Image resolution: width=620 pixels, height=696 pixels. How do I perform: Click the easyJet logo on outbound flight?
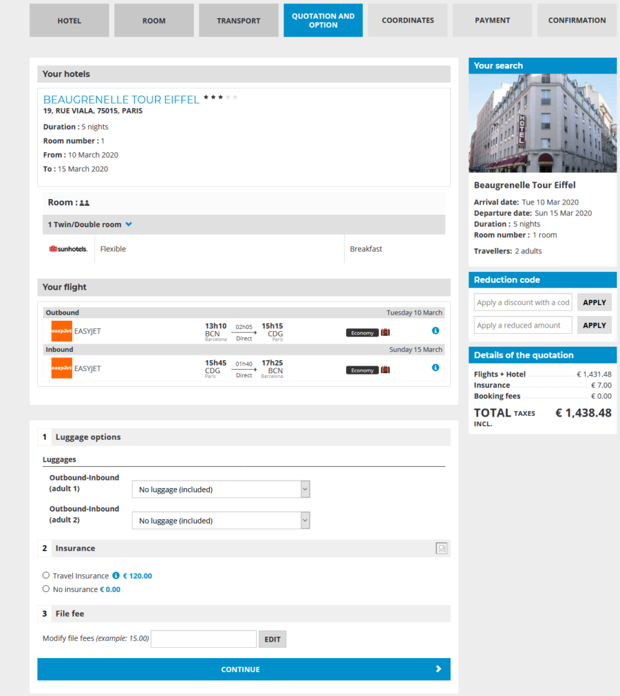(62, 331)
